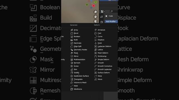The image size is (179, 100).
Task: Click the Screw modifier icon
Action: 72,66
